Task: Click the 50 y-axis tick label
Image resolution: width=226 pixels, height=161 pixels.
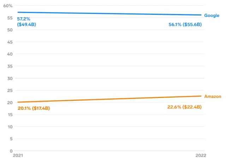Action: pos(10,30)
